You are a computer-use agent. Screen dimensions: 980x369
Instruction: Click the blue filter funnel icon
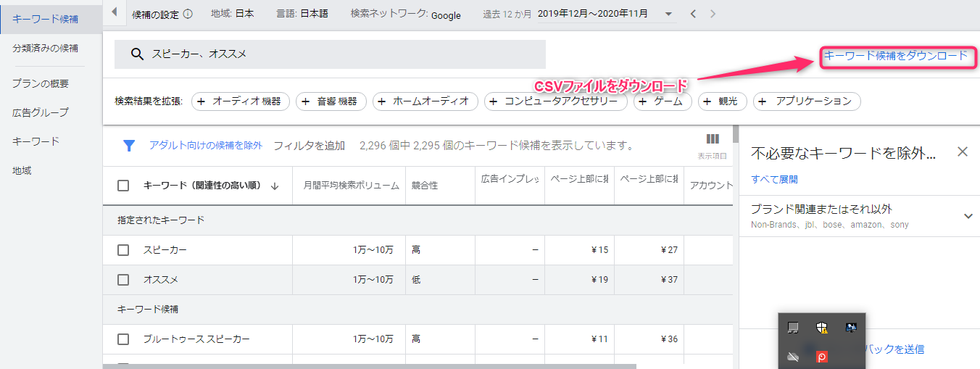tap(129, 146)
